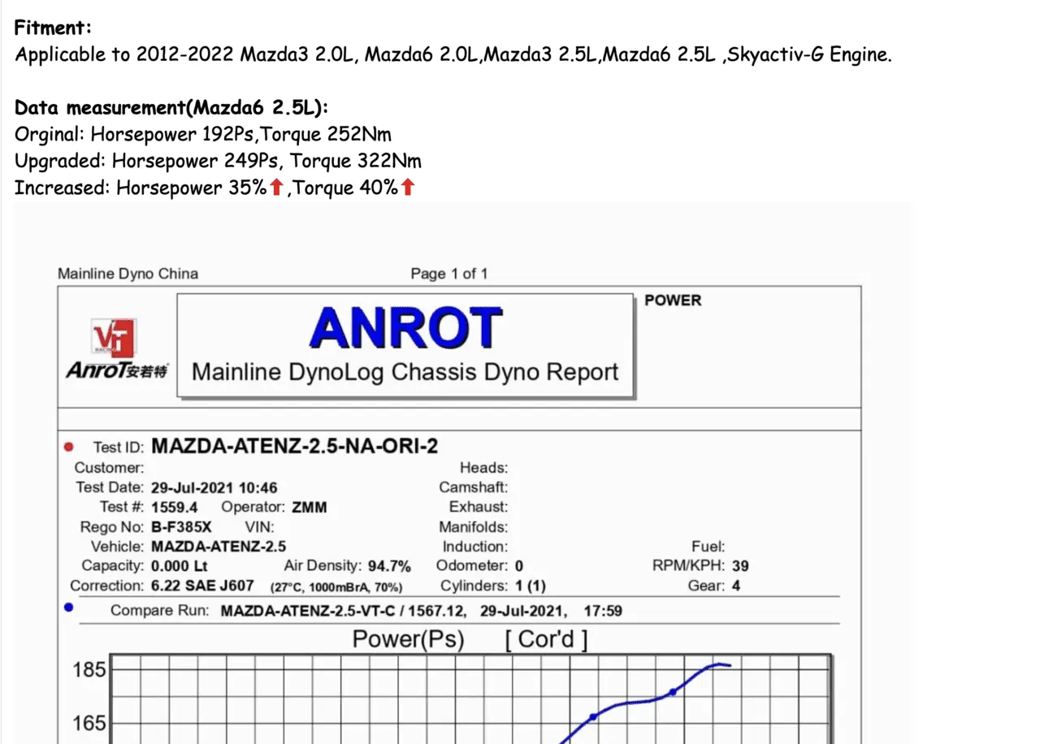The image size is (1040, 744).
Task: Click the blue dot beside Compare Run
Action: [x=68, y=607]
